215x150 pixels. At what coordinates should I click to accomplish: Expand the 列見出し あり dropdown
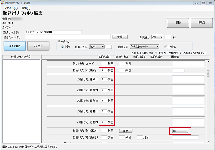pos(157,36)
